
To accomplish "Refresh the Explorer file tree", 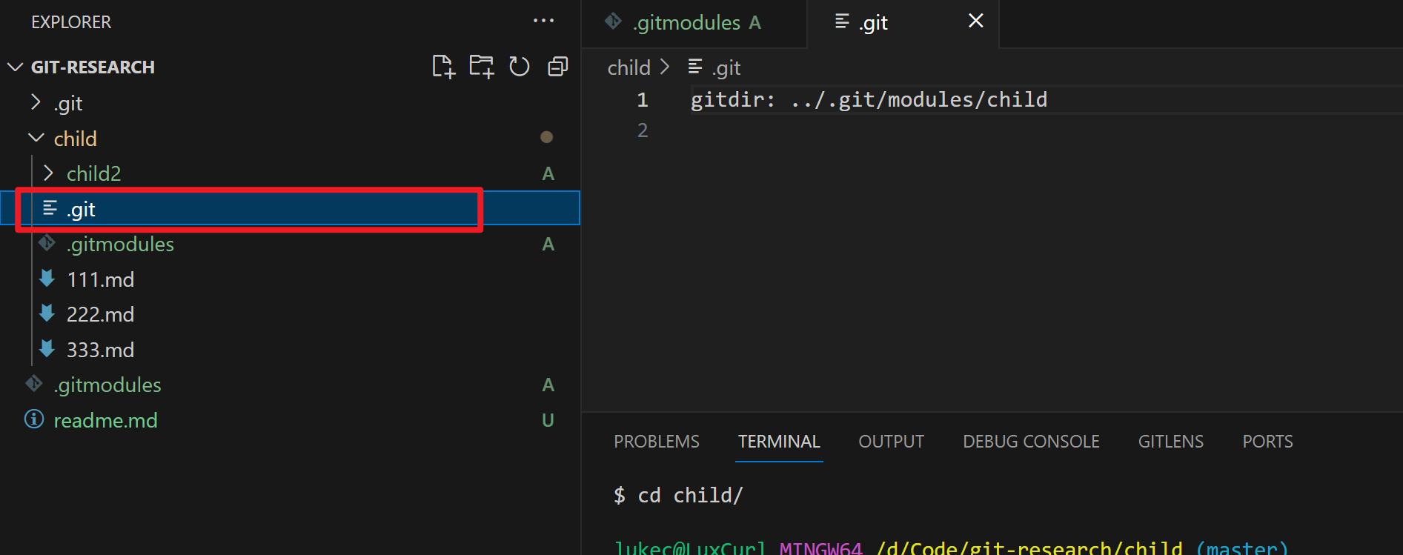I will click(x=520, y=67).
